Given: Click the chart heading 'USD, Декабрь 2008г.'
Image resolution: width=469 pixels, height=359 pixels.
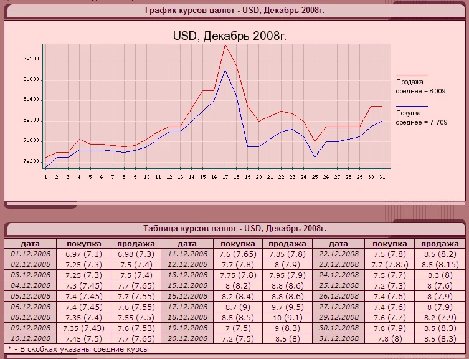Looking at the screenshot, I should pyautogui.click(x=230, y=36).
